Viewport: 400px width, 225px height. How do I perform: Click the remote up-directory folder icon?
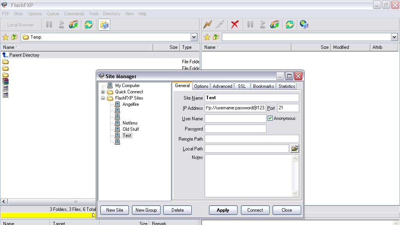(x=216, y=37)
